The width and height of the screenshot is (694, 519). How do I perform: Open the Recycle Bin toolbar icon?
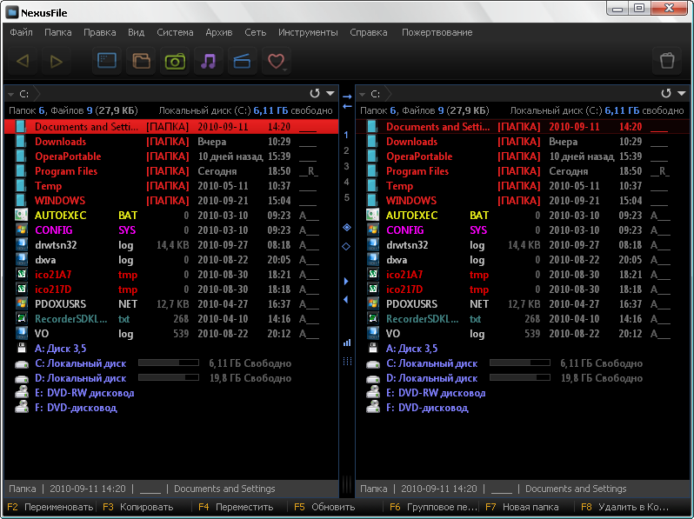click(x=667, y=61)
